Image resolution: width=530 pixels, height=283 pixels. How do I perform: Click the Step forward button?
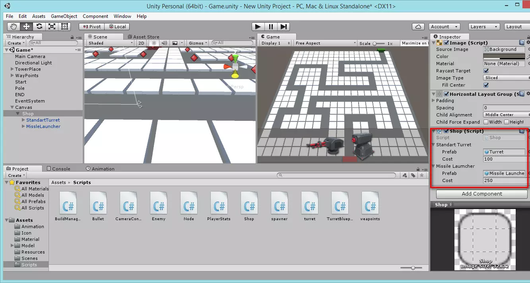tap(283, 27)
